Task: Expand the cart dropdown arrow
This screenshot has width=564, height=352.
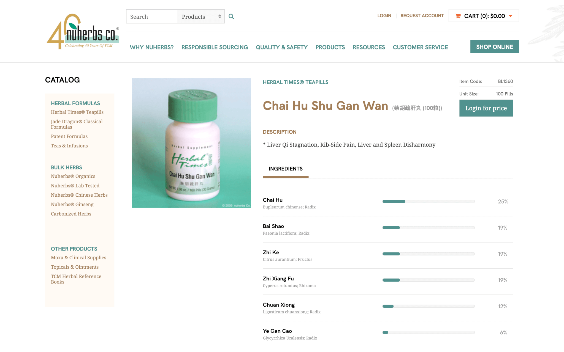Action: [511, 16]
